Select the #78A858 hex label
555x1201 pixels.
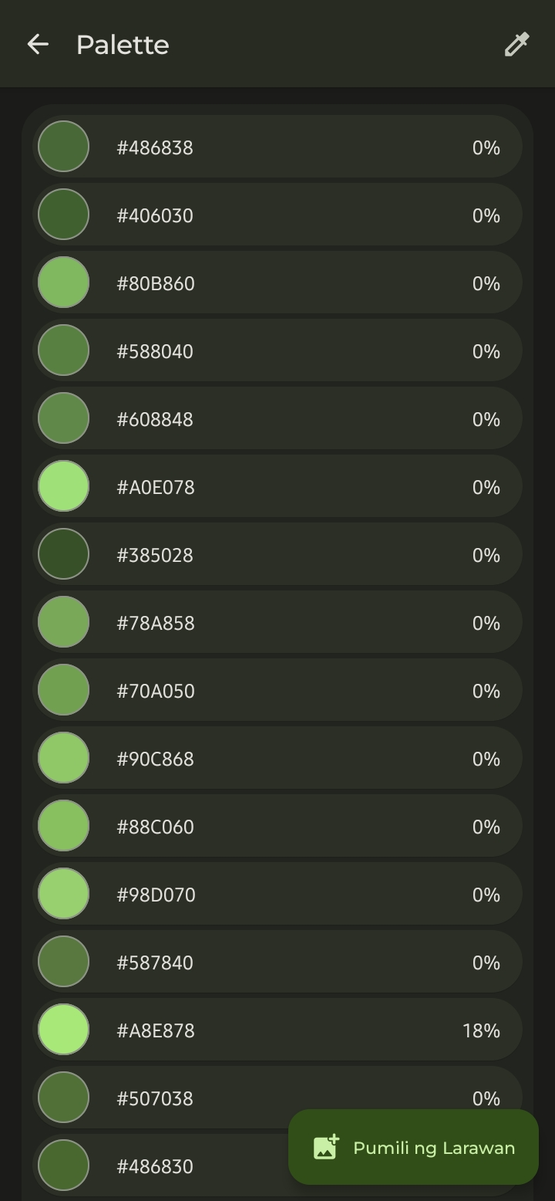tap(155, 623)
